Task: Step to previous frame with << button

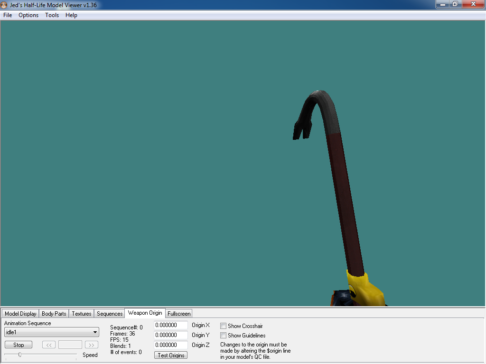Action: 49,345
